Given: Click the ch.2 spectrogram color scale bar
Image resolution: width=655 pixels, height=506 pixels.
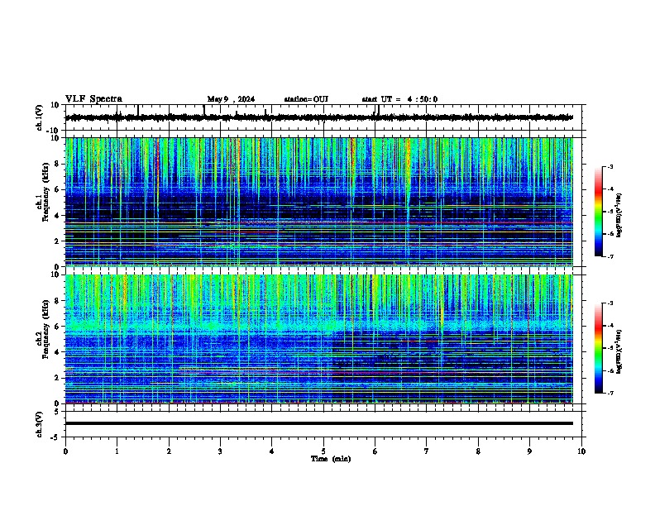Looking at the screenshot, I should (599, 348).
